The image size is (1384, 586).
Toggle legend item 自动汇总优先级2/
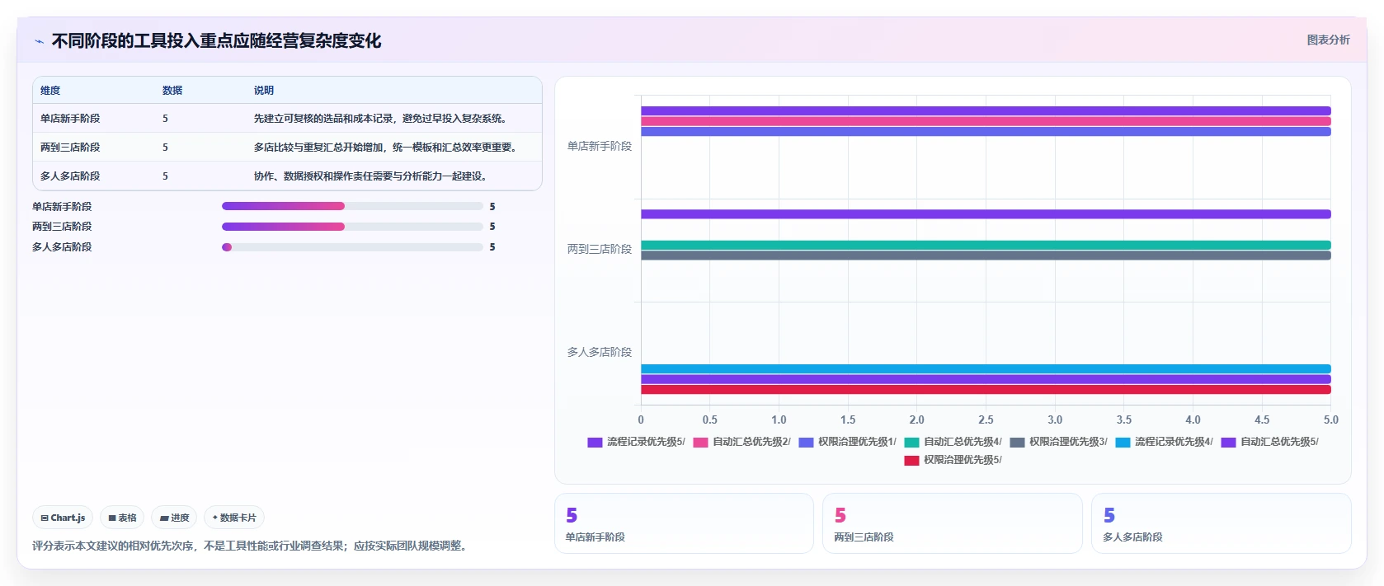pos(741,442)
